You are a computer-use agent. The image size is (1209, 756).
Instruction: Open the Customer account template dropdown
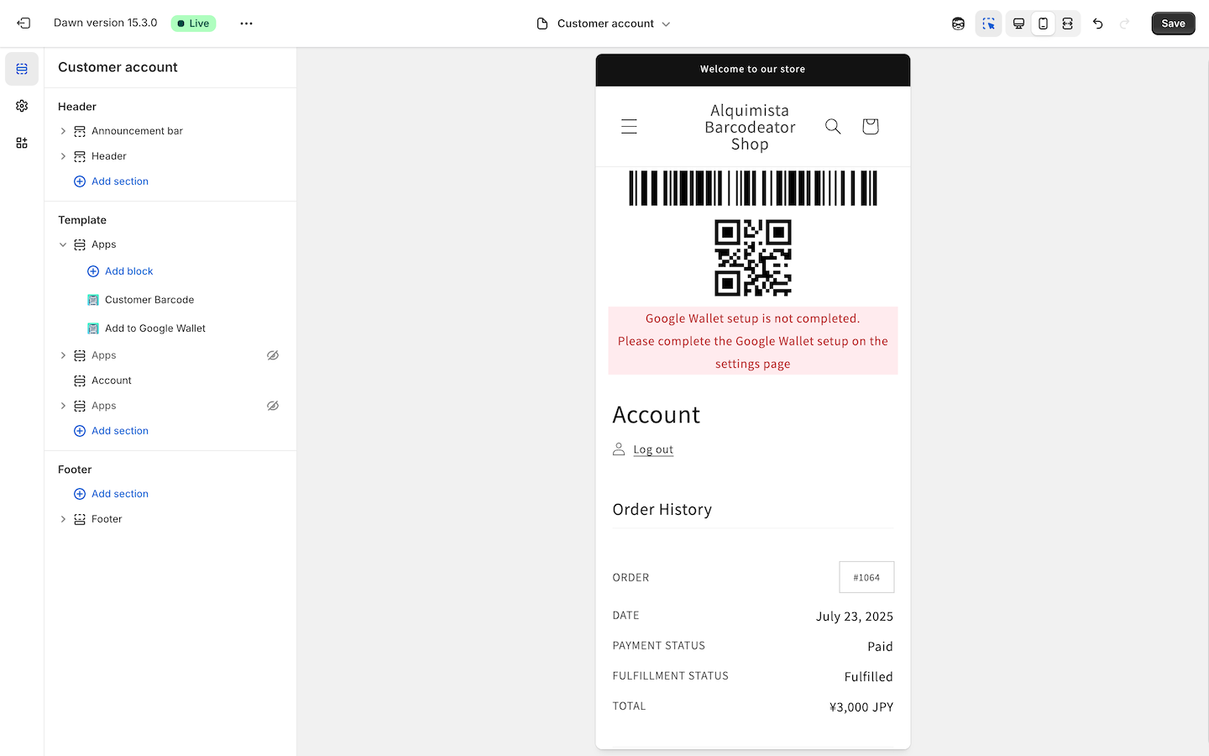click(x=604, y=24)
